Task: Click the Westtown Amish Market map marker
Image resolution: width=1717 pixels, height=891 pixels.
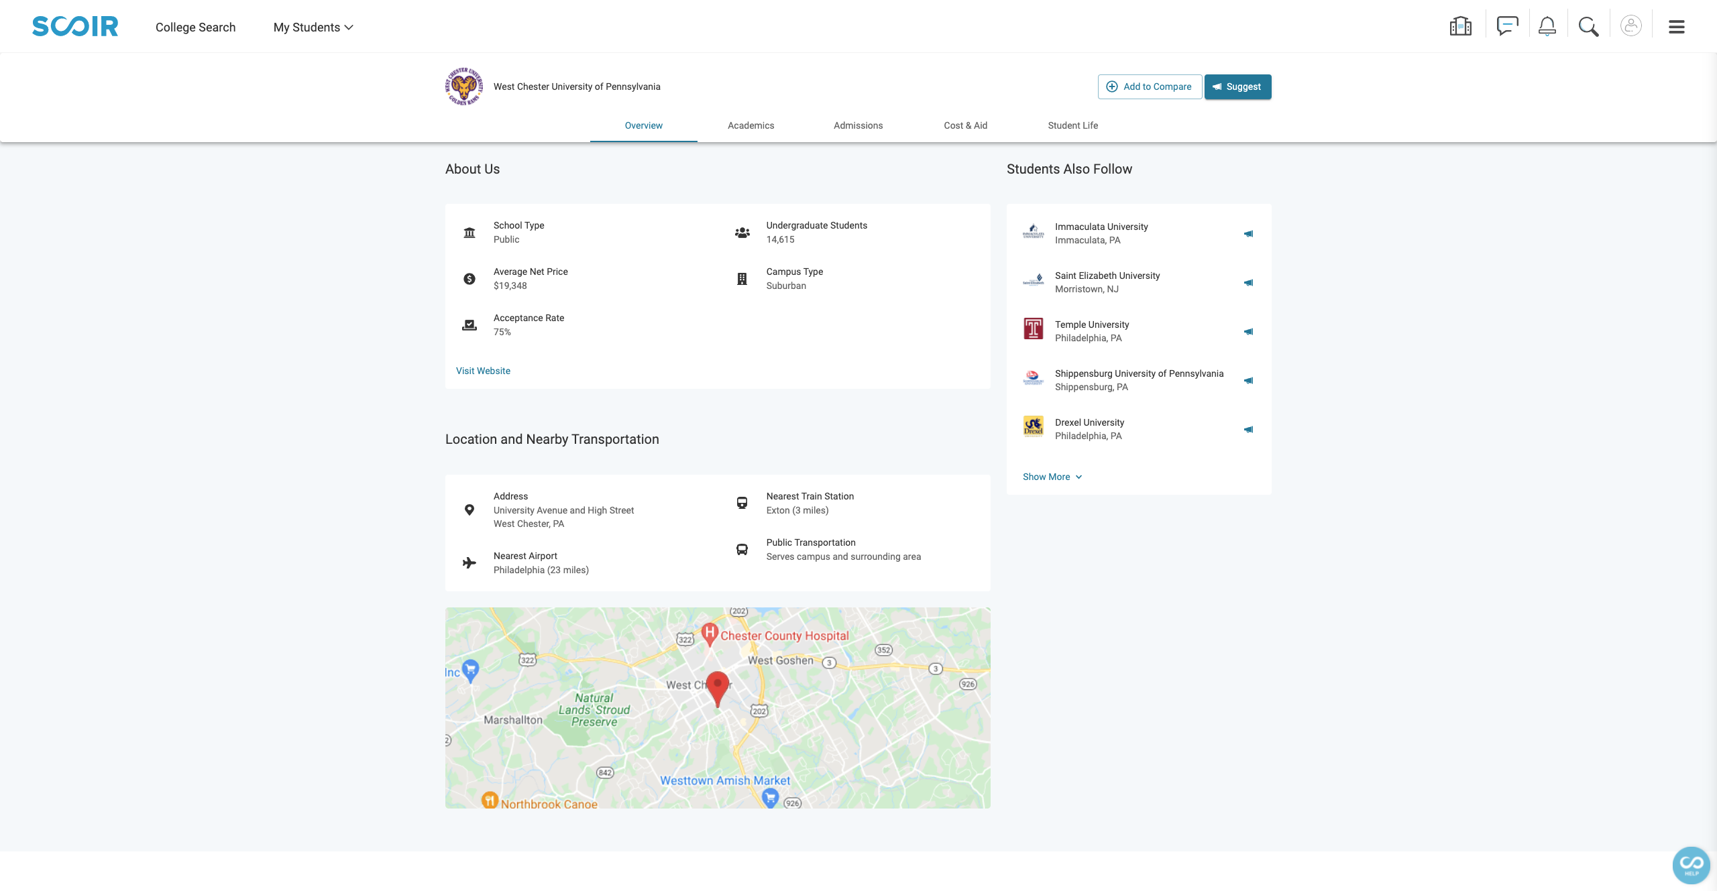Action: pos(771,798)
